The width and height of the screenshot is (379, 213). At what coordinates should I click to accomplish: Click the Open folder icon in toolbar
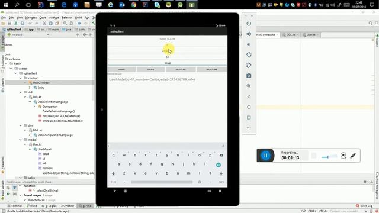point(3,23)
